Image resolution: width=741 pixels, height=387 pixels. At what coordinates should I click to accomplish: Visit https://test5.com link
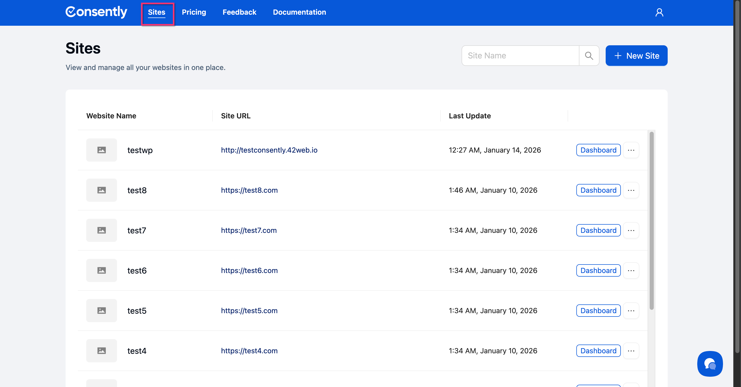(249, 311)
